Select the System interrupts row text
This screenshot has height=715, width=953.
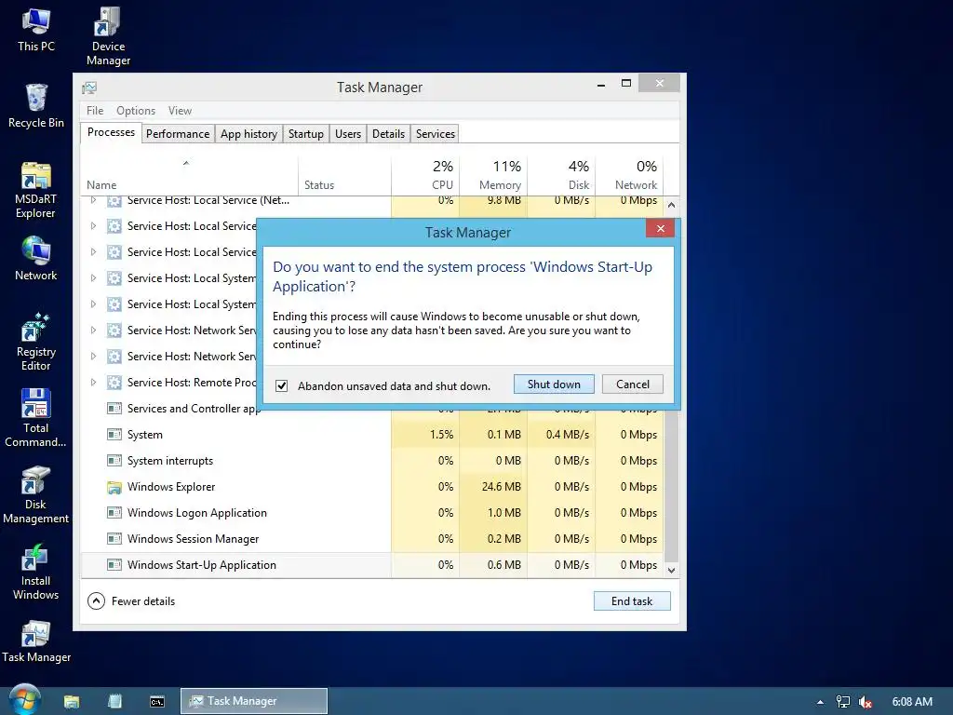tap(170, 461)
